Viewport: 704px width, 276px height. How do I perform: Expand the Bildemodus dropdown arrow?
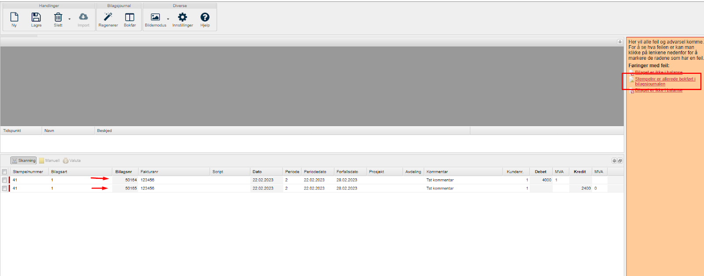pyautogui.click(x=168, y=19)
